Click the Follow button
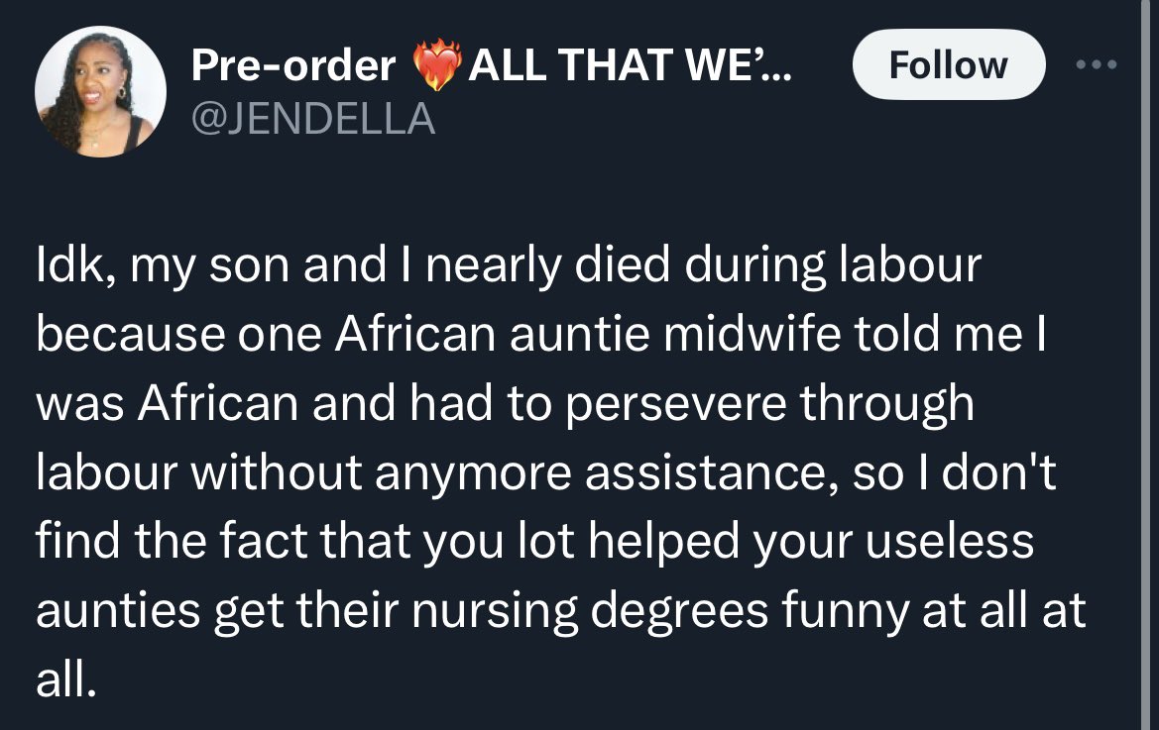Screen dimensions: 1159x730 (x=948, y=65)
